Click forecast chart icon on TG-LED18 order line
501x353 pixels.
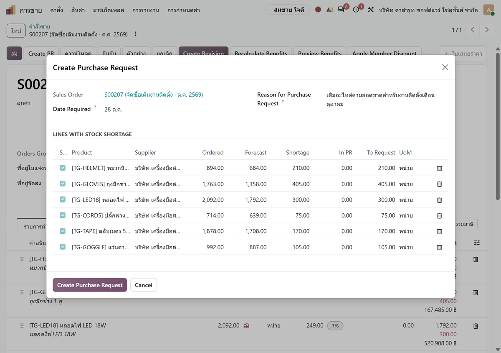click(x=246, y=325)
